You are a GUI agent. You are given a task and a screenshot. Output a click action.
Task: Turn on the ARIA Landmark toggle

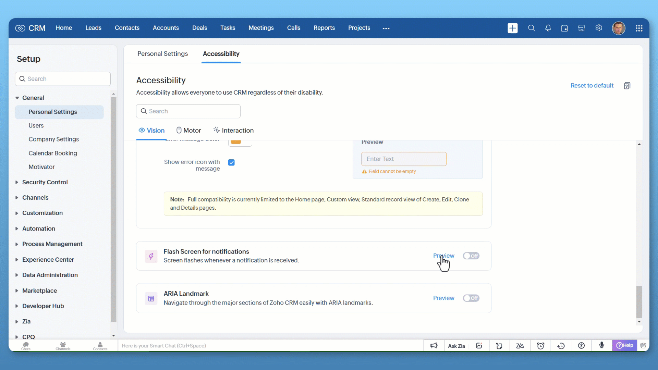click(x=471, y=298)
